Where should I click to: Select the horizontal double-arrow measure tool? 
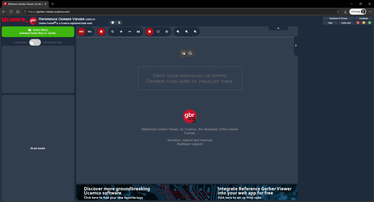point(130,32)
